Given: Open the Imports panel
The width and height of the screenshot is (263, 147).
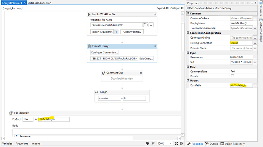Looking at the screenshot, I should (x=36, y=144).
